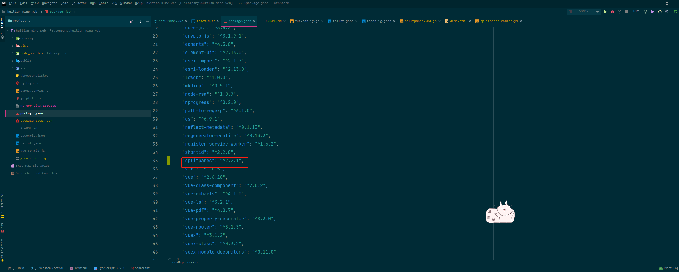Open the TODO tool window

tap(16, 268)
